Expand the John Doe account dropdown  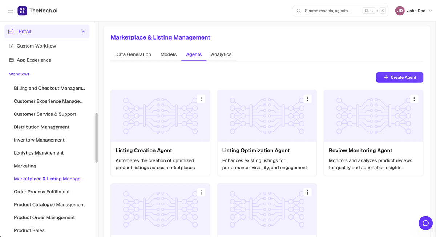pyautogui.click(x=430, y=11)
